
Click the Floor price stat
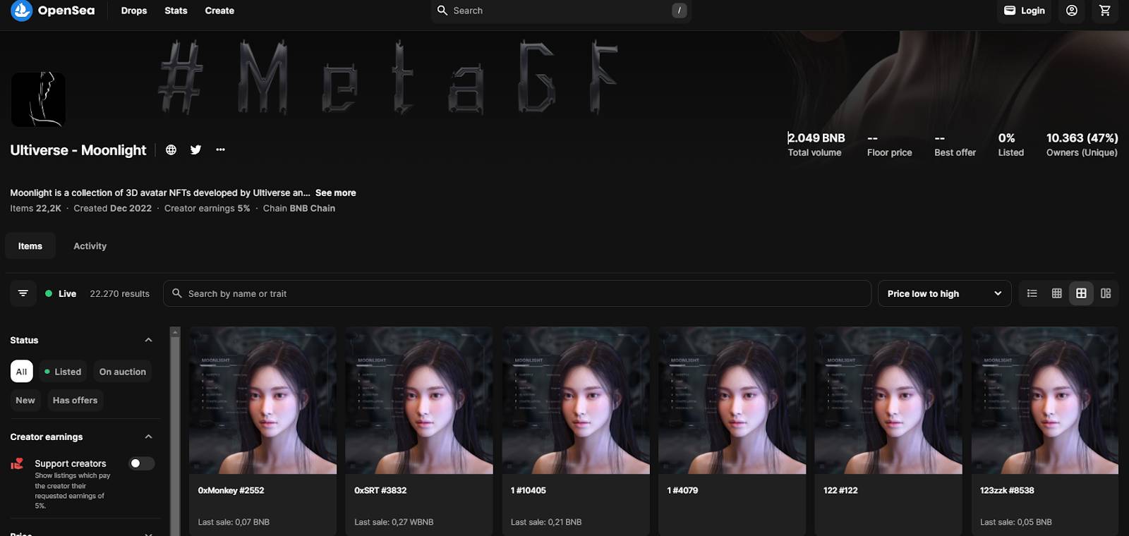[x=889, y=145]
